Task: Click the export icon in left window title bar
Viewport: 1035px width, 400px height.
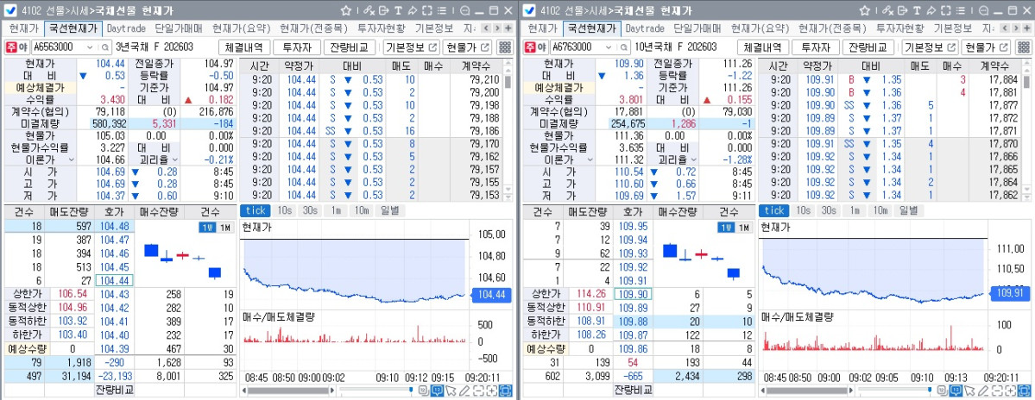Action: click(x=383, y=11)
